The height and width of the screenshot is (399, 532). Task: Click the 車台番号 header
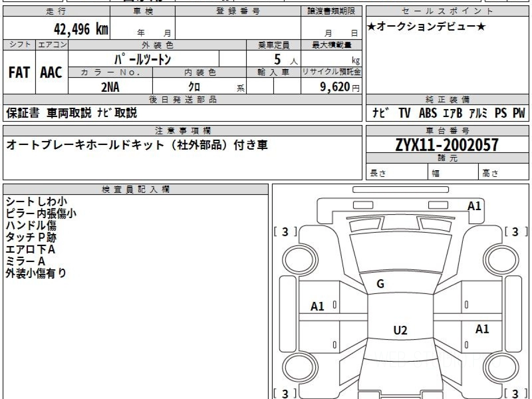click(x=447, y=130)
